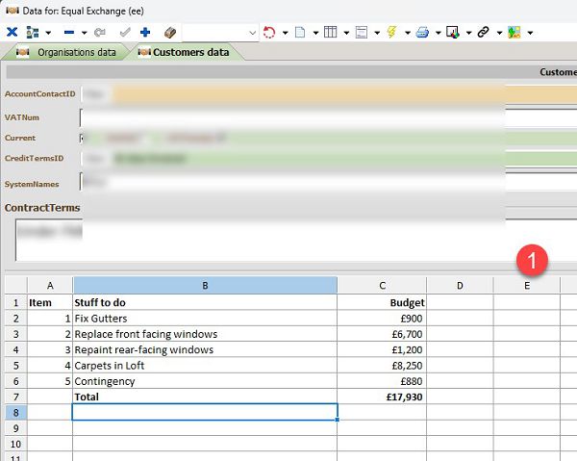577x461 pixels.
Task: Click the blue X close record icon
Action: click(x=13, y=32)
